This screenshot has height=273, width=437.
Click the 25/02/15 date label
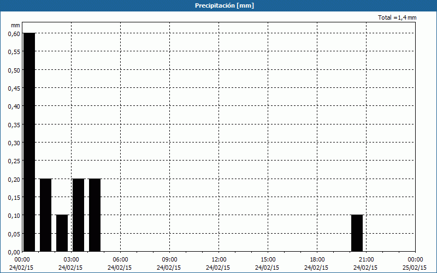415,268
